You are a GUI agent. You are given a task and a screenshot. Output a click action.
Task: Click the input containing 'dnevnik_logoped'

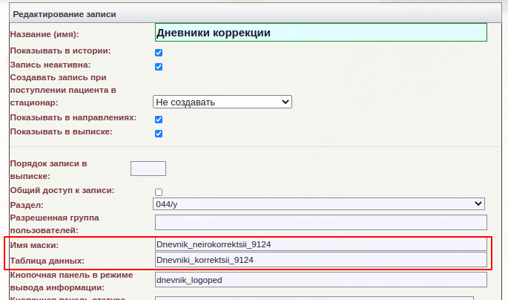tap(320, 281)
